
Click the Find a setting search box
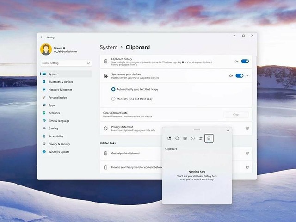63,63
